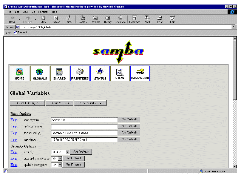Open the Help menu
The height and width of the screenshot is (178, 241).
54,12
